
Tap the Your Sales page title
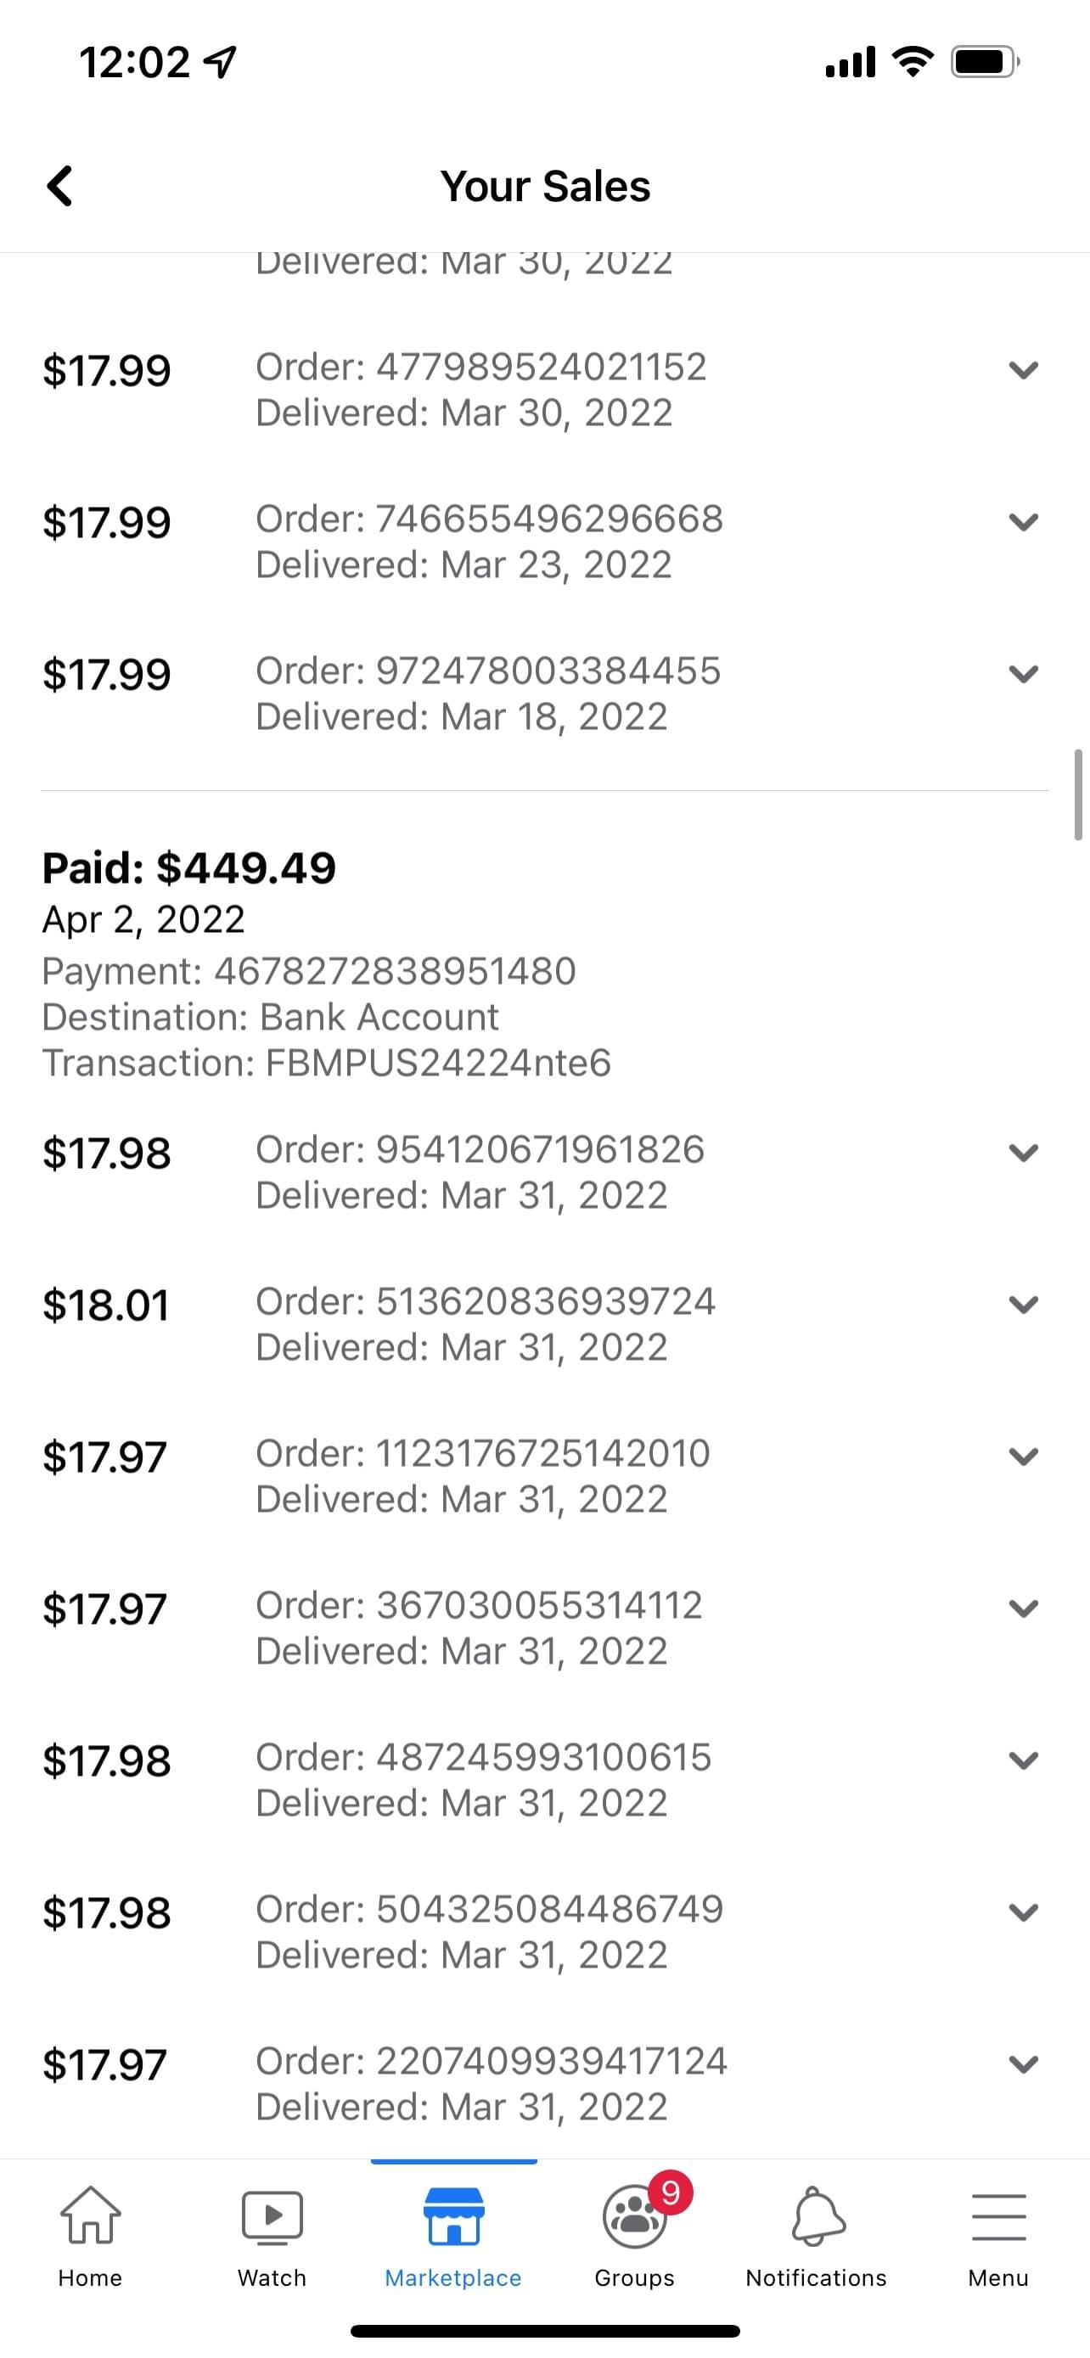tap(546, 187)
